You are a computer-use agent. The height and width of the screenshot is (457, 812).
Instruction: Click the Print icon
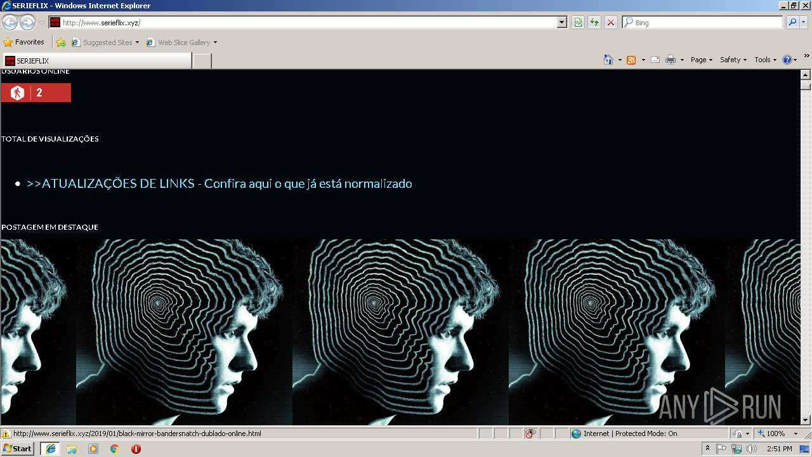coord(671,60)
